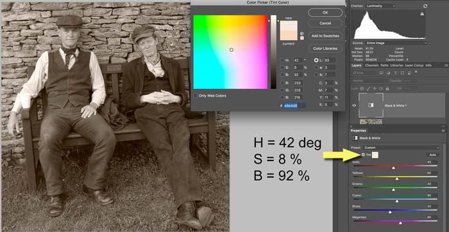
Task: Select the H hue radio button
Action: (x=282, y=60)
